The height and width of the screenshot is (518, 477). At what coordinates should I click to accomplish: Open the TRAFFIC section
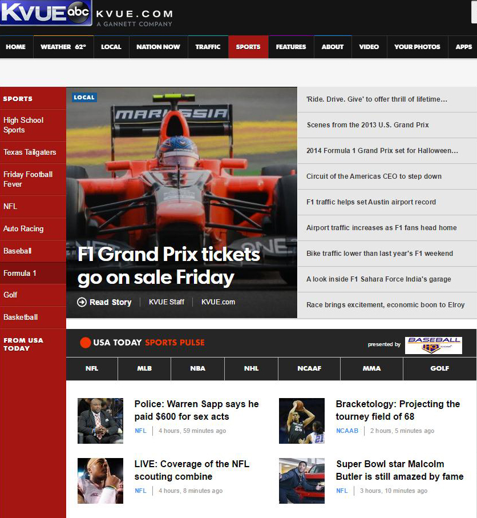[x=208, y=47]
